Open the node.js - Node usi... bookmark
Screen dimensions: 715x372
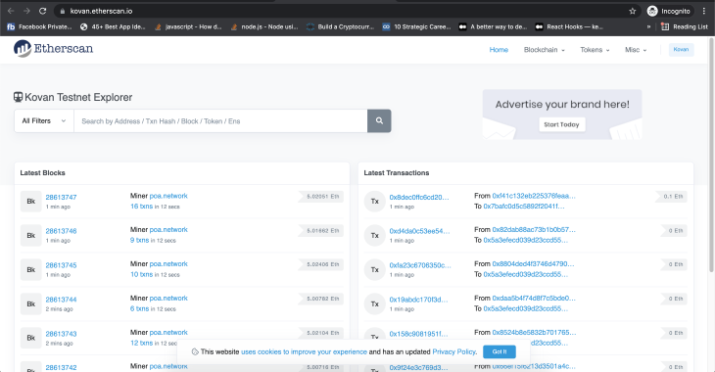click(264, 26)
